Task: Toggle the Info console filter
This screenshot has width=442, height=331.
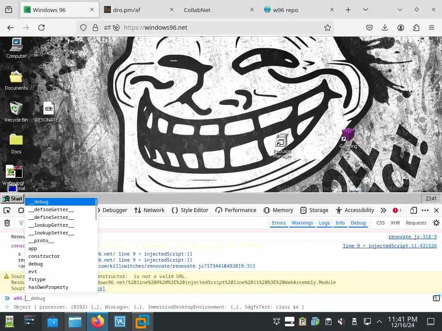Action: (340, 223)
